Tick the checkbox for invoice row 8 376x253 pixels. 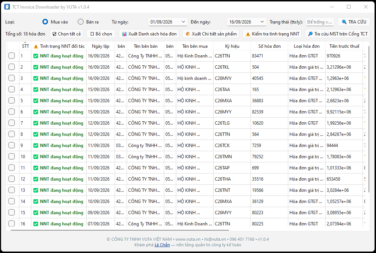click(x=12, y=134)
